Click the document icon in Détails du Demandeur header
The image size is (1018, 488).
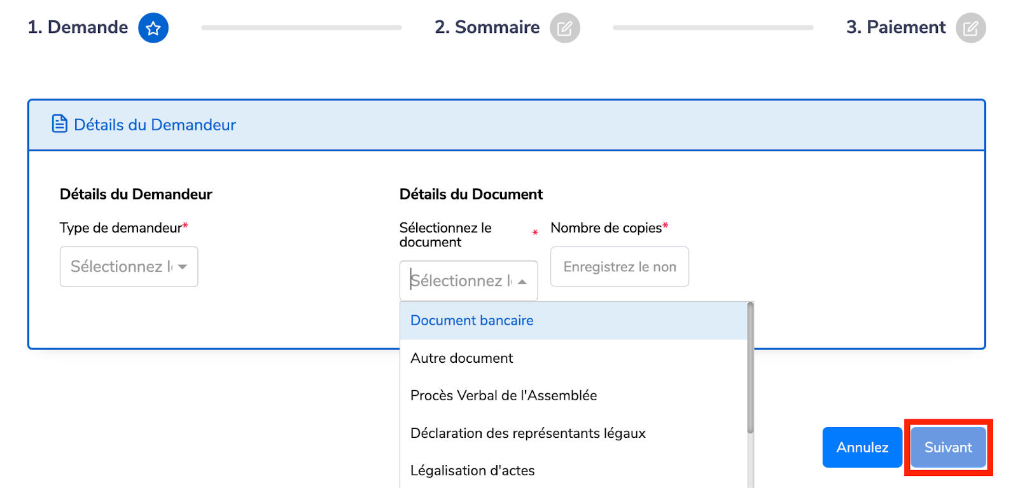point(59,124)
